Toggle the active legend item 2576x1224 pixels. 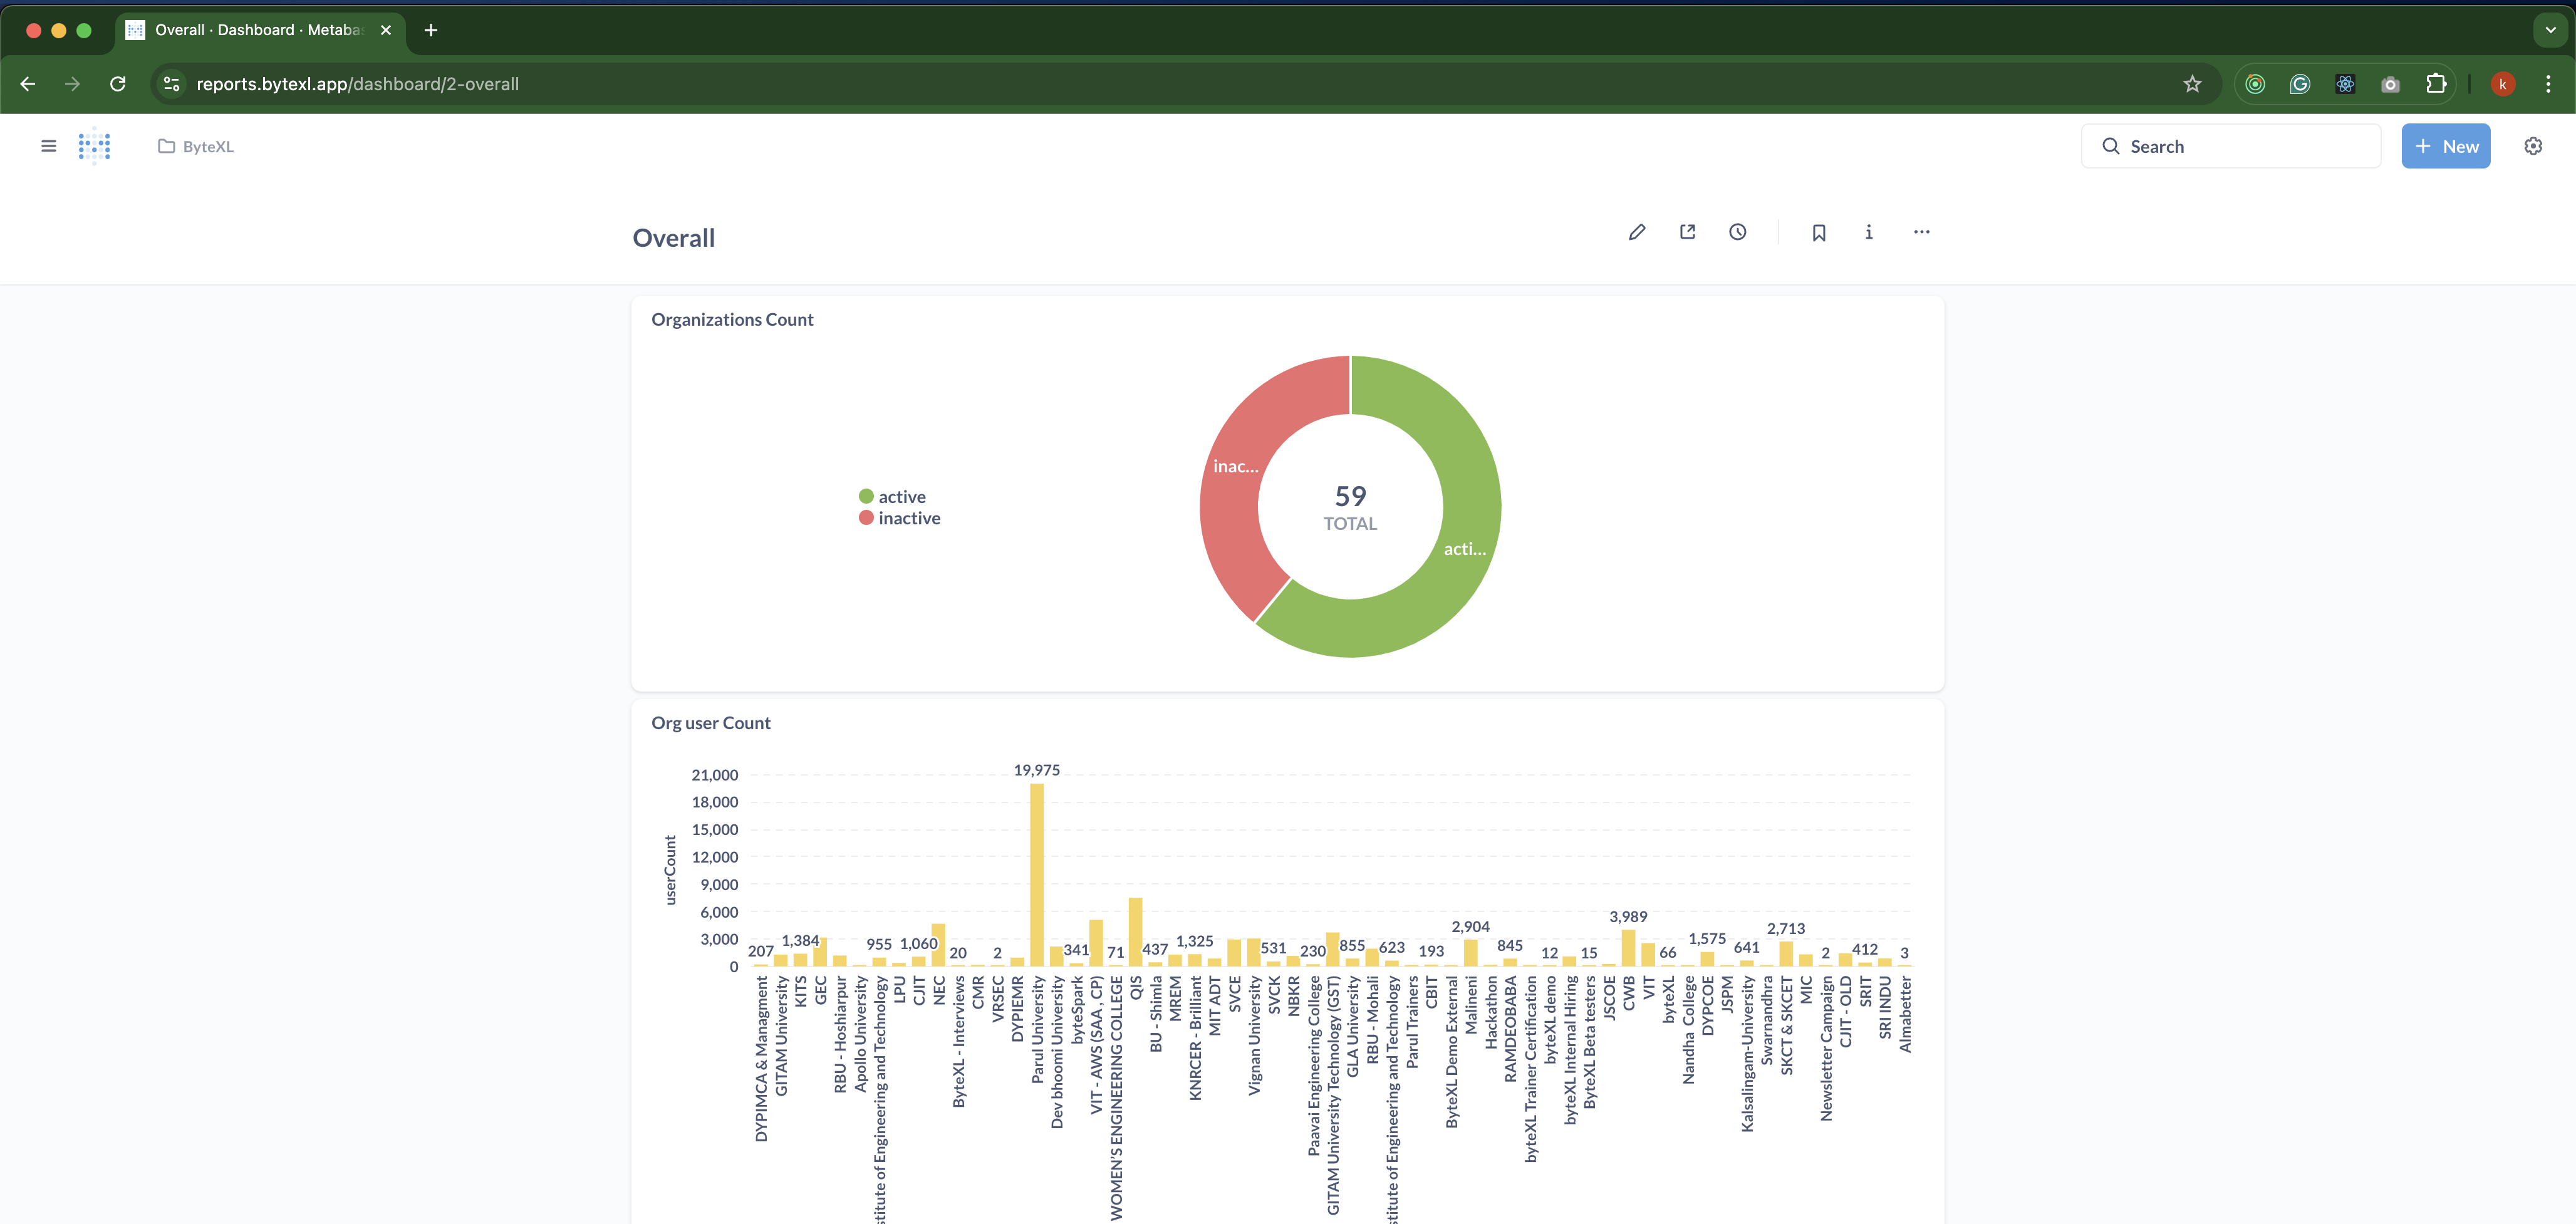tap(892, 497)
